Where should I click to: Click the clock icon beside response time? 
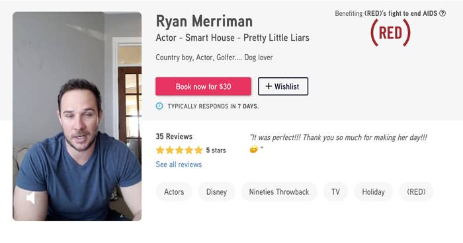point(159,106)
